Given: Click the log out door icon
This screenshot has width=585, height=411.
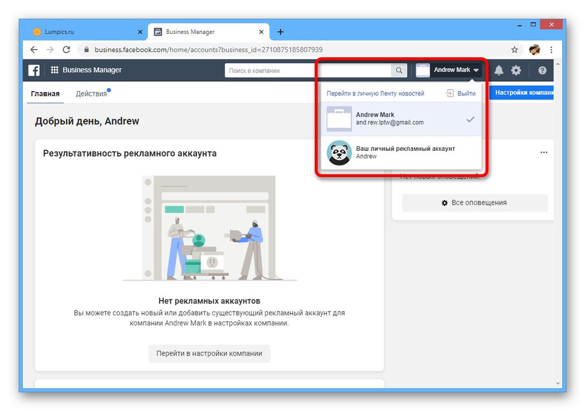Looking at the screenshot, I should click(450, 93).
